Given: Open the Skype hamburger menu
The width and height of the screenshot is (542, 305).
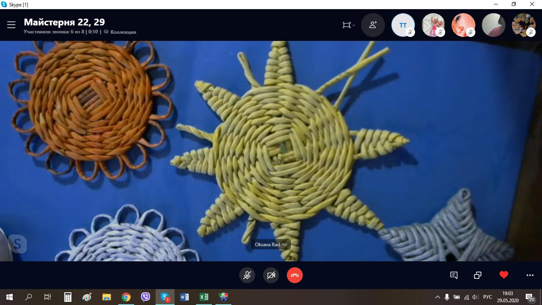Looking at the screenshot, I should pyautogui.click(x=11, y=25).
